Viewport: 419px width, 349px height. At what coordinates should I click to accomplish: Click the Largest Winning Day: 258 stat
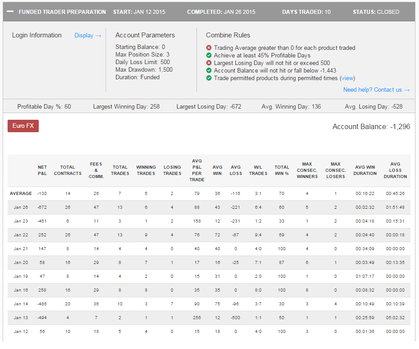[127, 107]
